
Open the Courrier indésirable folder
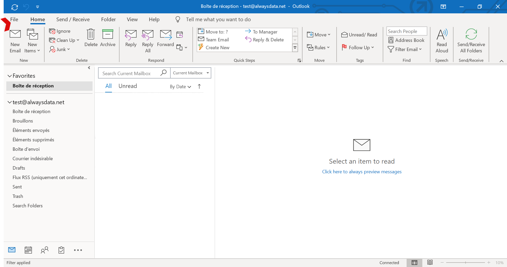click(33, 159)
